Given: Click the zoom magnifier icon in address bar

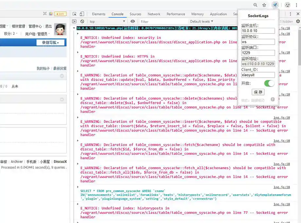Looking at the screenshot, I should tap(255, 5).
